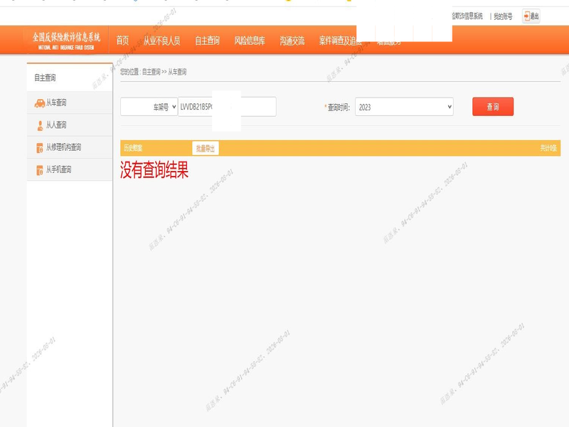This screenshot has width=569, height=427.
Task: Open the 车架号 search type dropdown
Action: pos(149,107)
